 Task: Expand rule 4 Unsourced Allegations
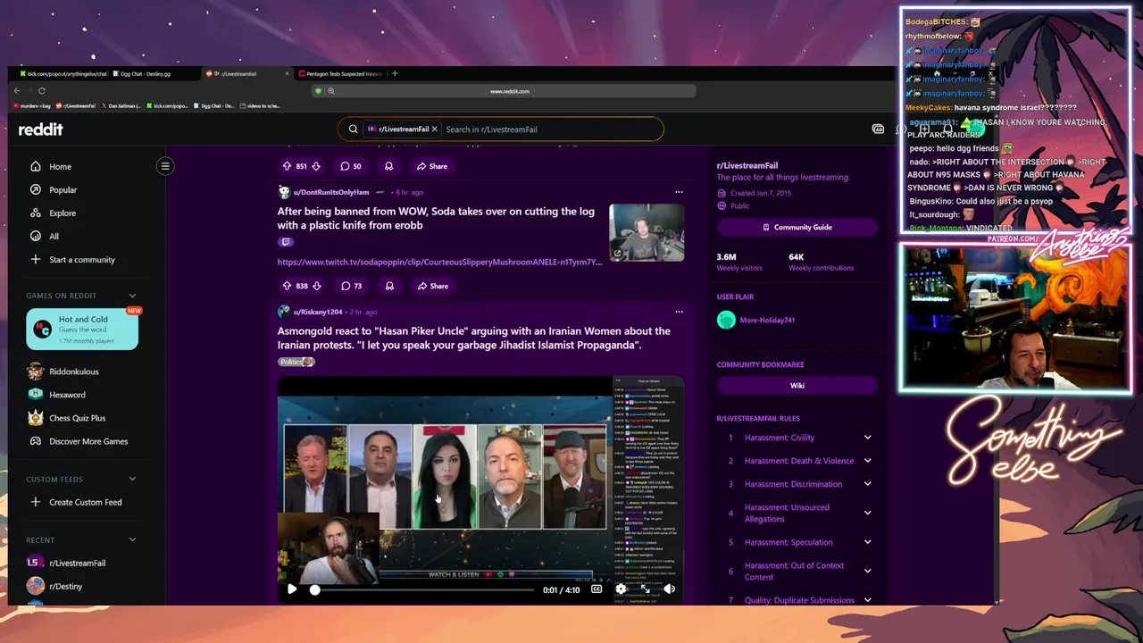(867, 513)
